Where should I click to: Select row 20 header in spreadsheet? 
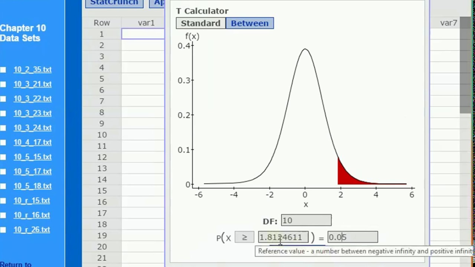pyautogui.click(x=102, y=247)
